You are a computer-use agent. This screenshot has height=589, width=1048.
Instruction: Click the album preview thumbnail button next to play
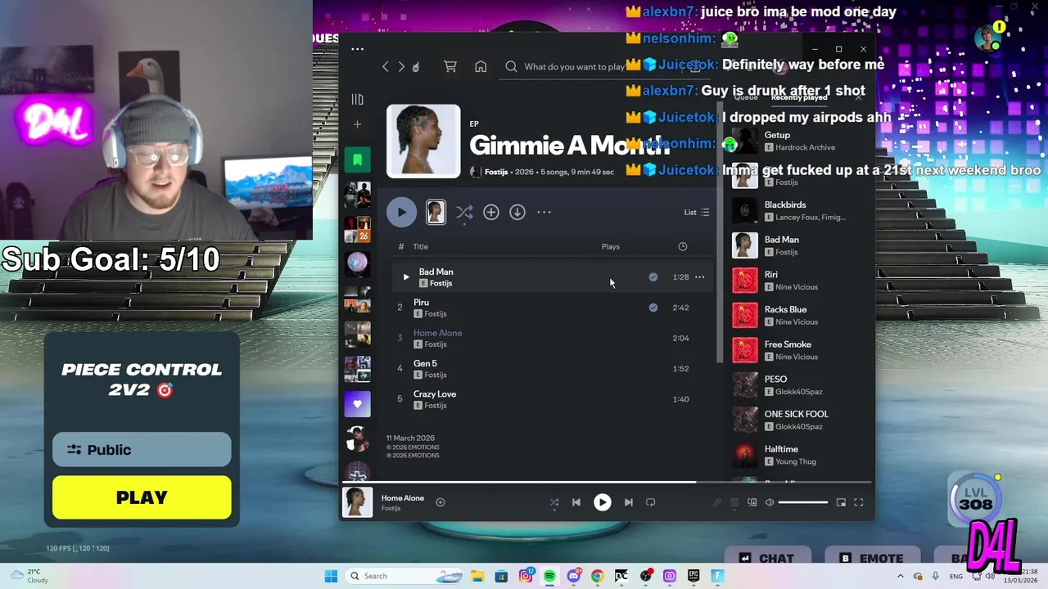pyautogui.click(x=436, y=212)
